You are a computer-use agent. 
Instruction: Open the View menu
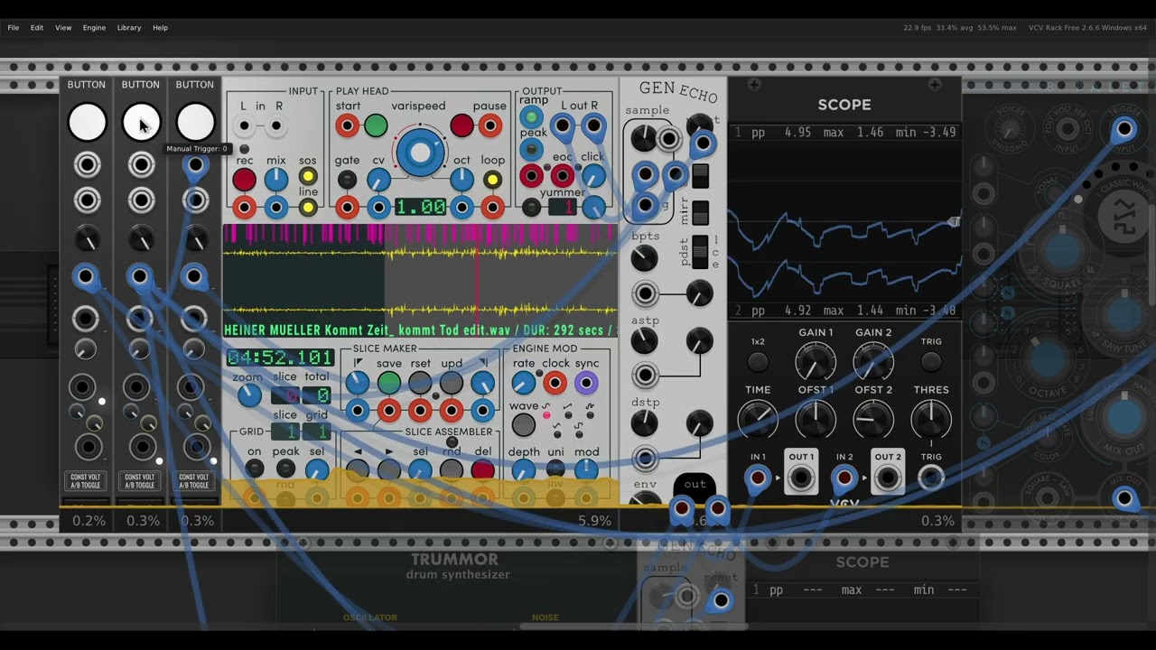[x=63, y=28]
